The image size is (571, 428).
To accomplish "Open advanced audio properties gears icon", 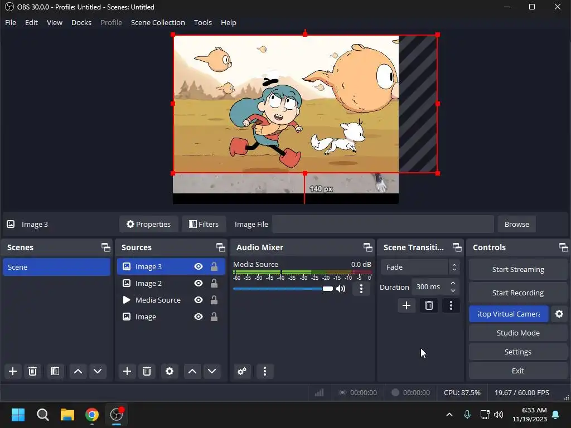I will 242,371.
